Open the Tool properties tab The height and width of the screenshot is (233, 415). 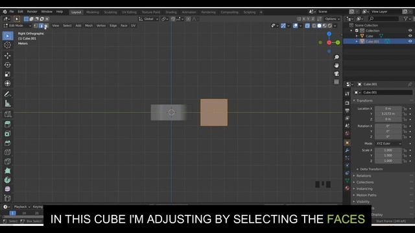348,94
